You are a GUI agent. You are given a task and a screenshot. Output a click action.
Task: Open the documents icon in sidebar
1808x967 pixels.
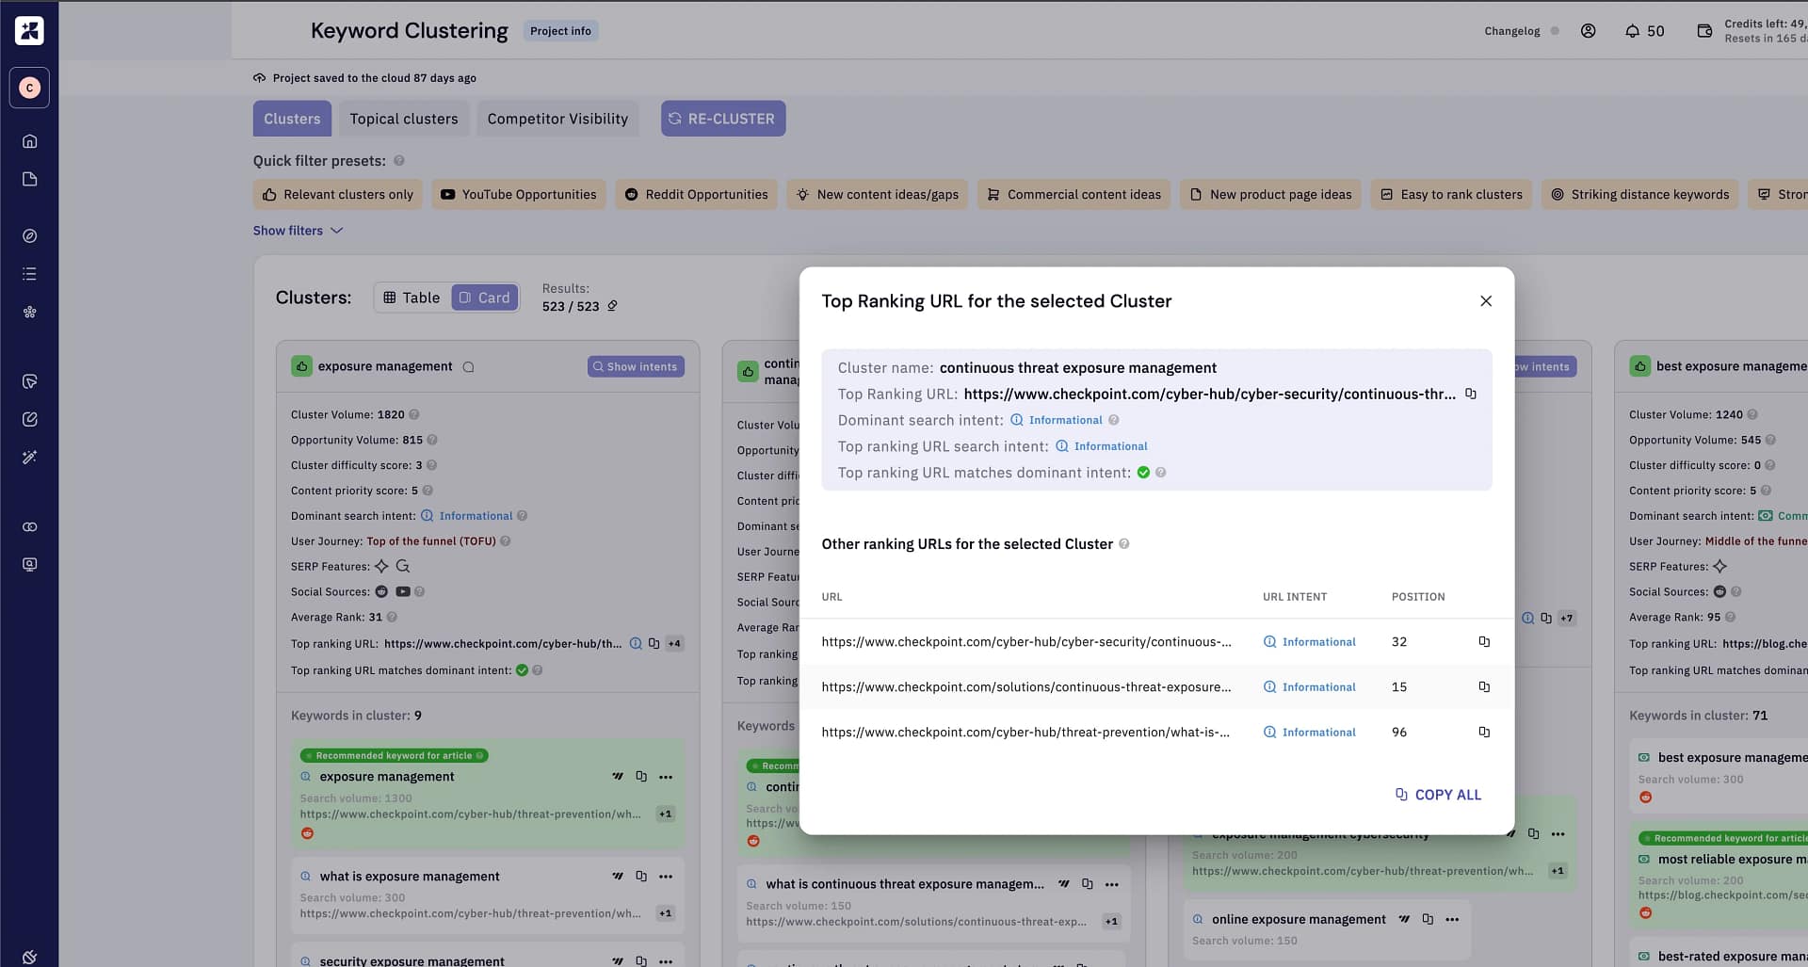(29, 179)
